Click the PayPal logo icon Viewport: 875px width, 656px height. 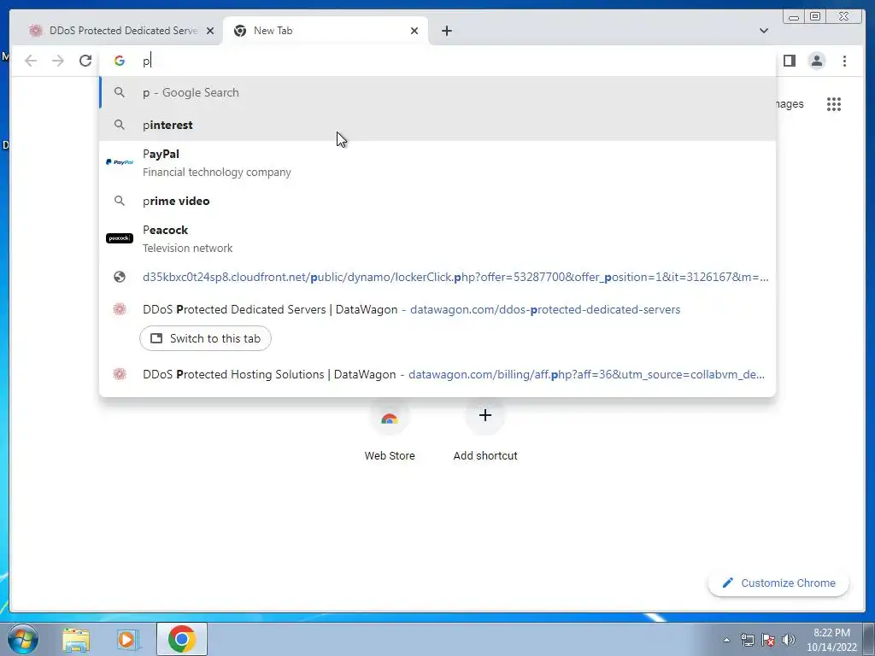[120, 162]
